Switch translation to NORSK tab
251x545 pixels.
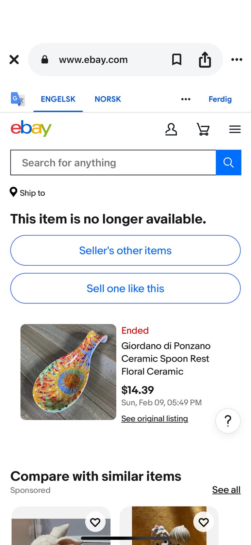108,99
